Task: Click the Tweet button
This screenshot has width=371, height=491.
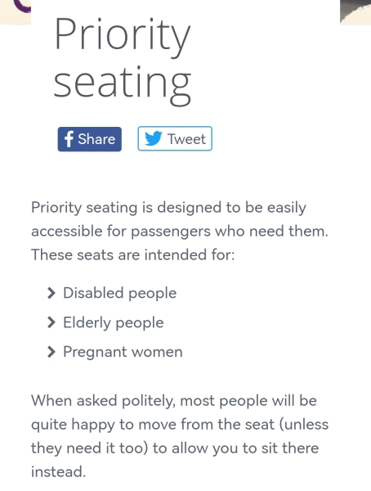Action: pos(175,138)
